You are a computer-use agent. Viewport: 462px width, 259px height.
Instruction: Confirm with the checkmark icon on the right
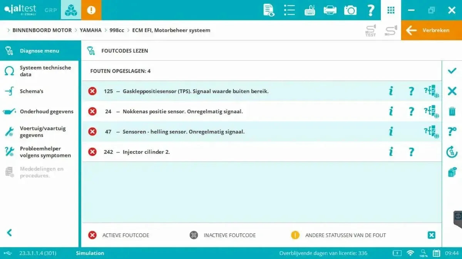tap(452, 71)
